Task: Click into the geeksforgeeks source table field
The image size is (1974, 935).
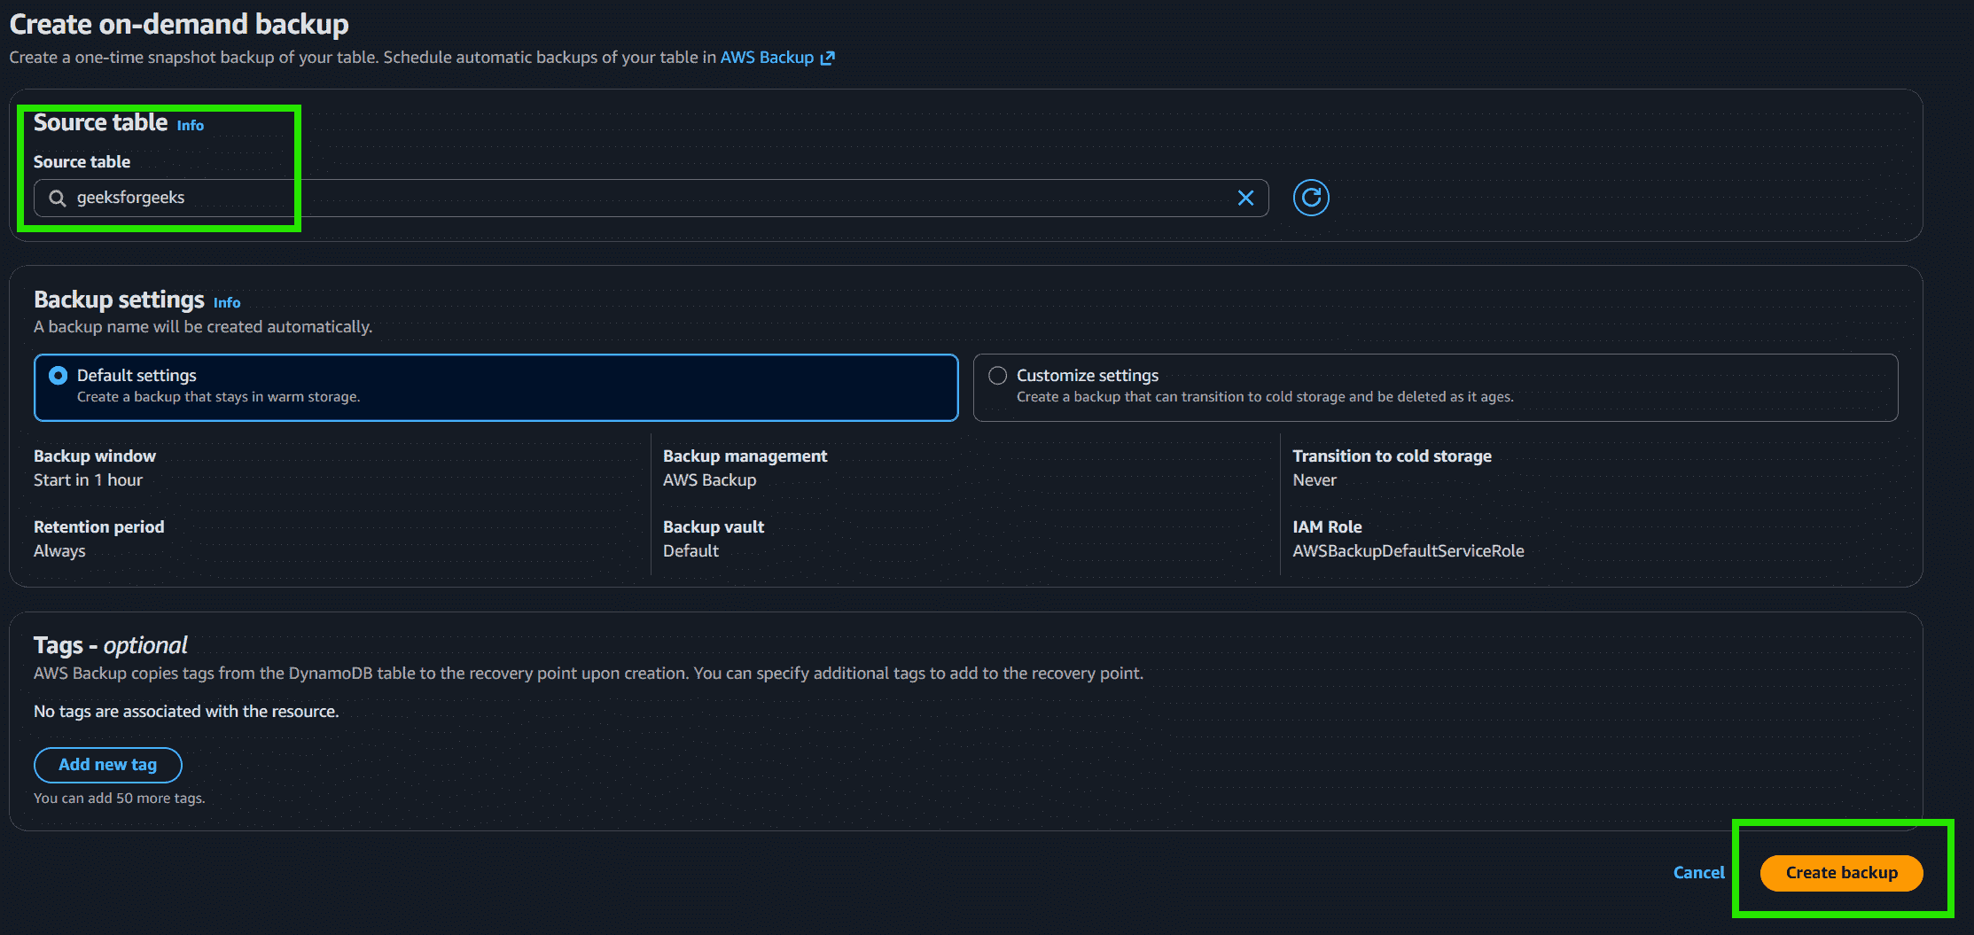Action: [651, 198]
